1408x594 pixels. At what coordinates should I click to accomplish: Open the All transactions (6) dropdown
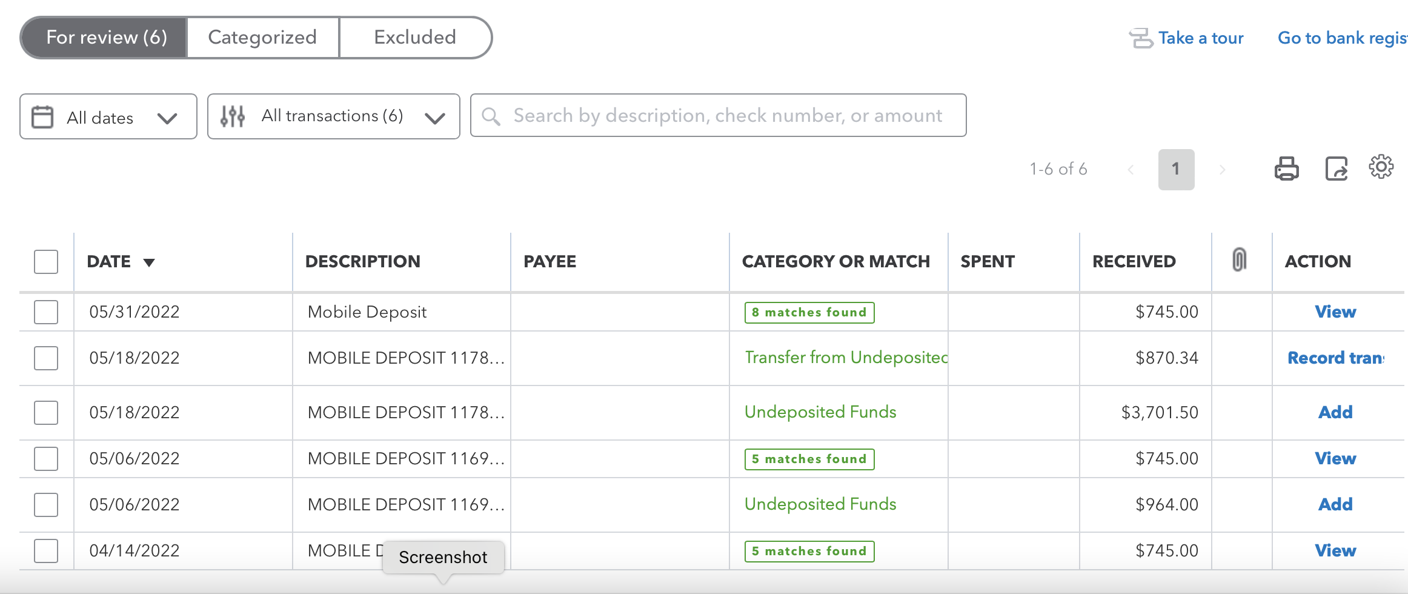coord(434,118)
